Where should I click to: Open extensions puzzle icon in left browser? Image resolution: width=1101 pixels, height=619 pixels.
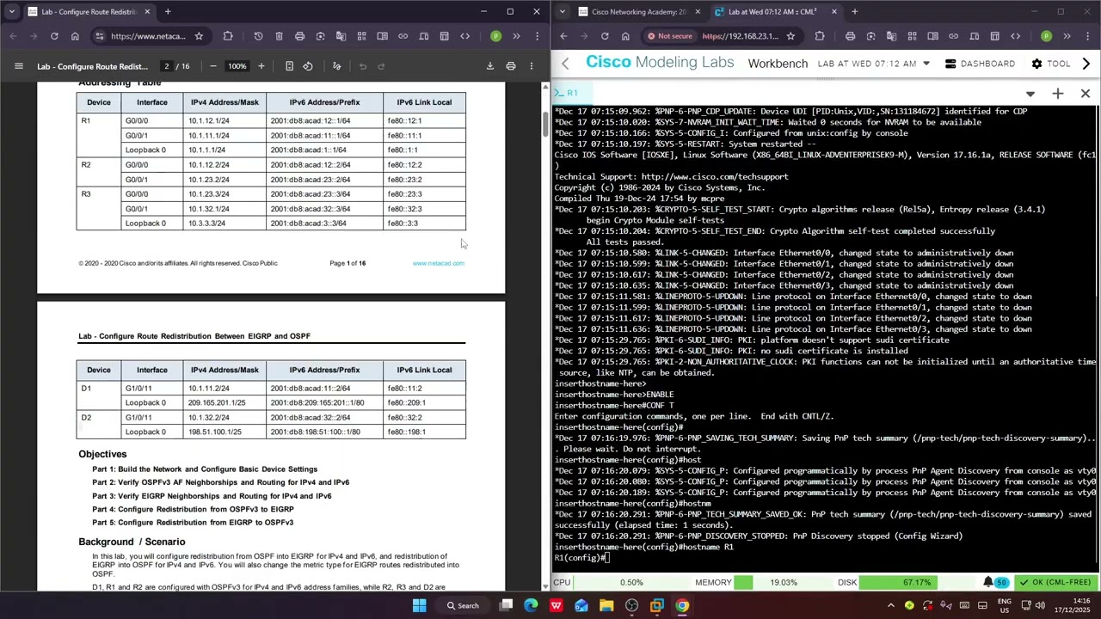point(228,36)
